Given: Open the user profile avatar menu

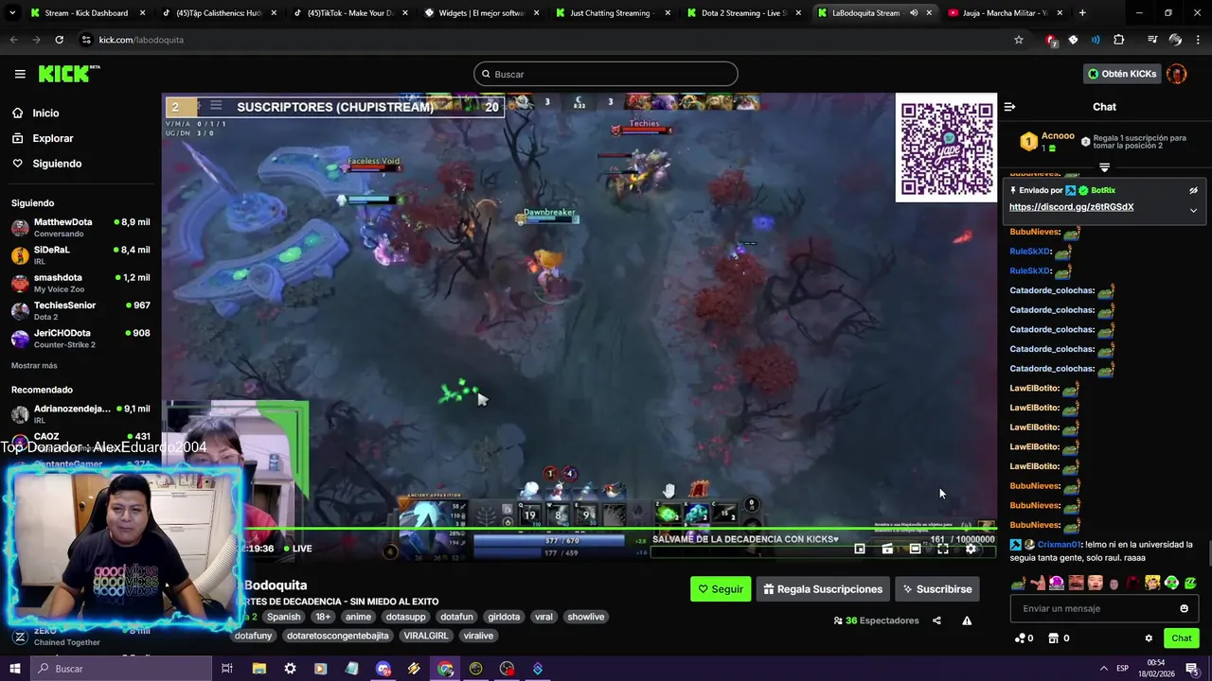Looking at the screenshot, I should pos(1177,74).
